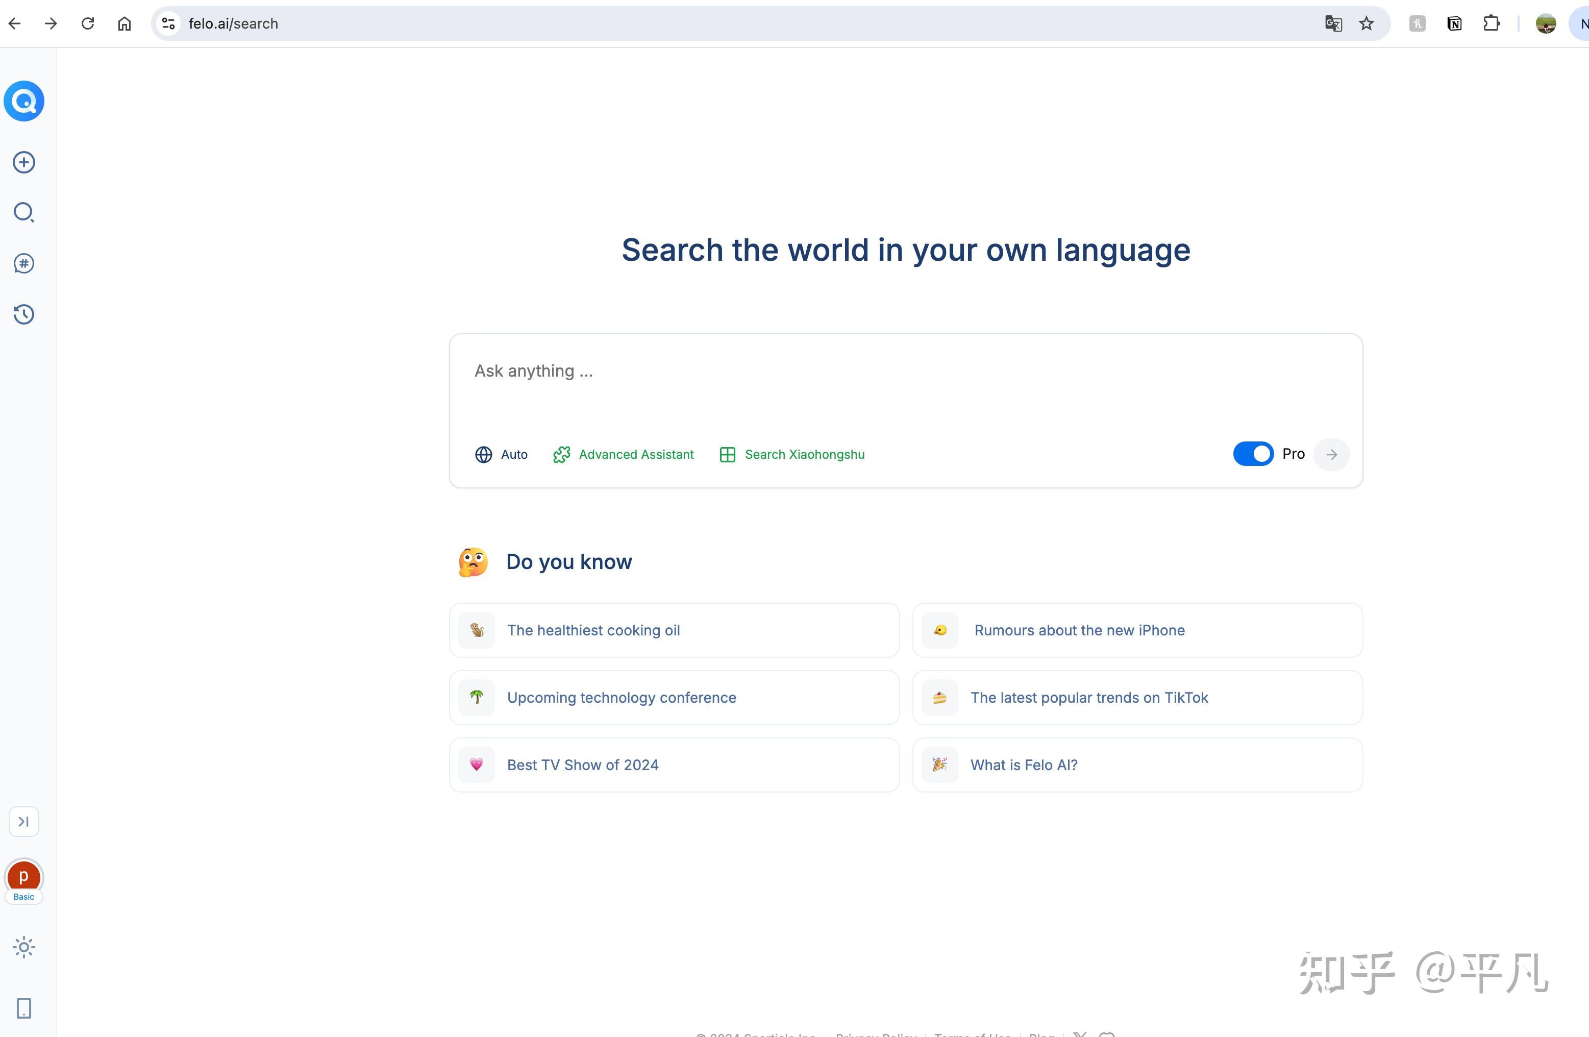Image resolution: width=1589 pixels, height=1037 pixels.
Task: Click the browser translate page icon
Action: click(1333, 24)
